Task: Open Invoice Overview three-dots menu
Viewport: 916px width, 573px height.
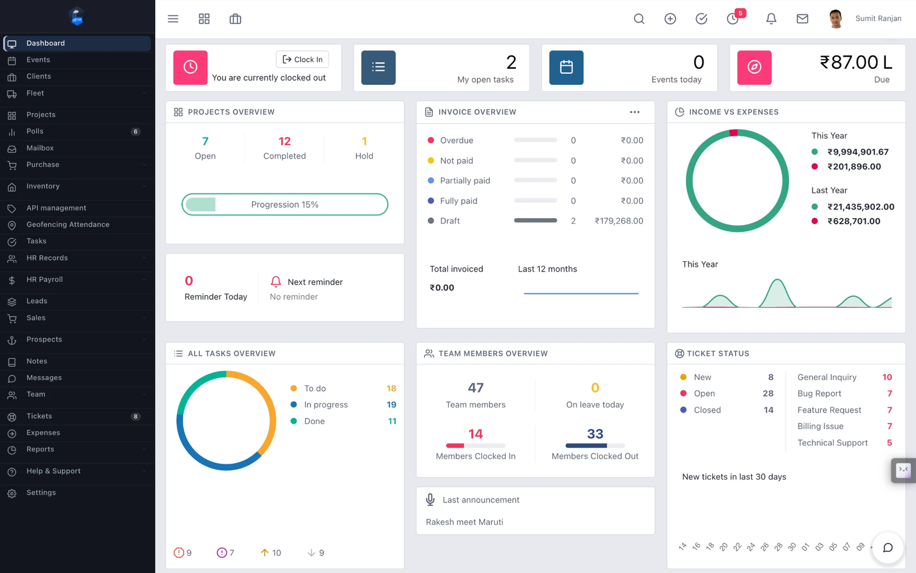Action: coord(634,112)
